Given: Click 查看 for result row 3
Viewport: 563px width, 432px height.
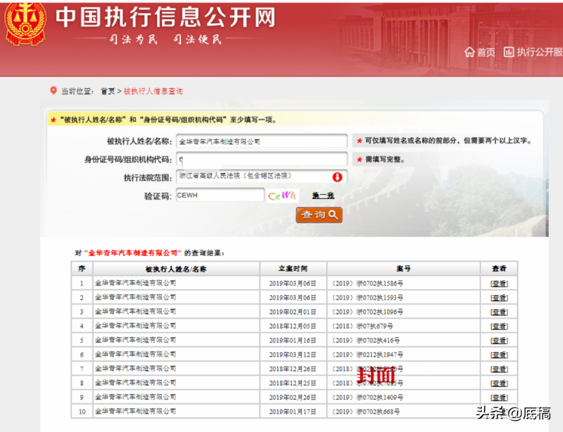Looking at the screenshot, I should (x=499, y=312).
